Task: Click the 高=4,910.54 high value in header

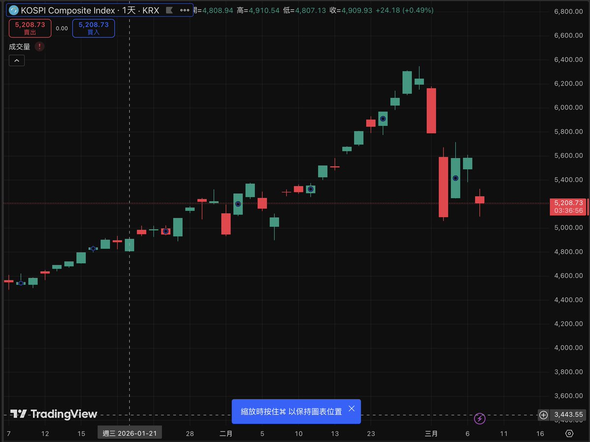Action: pos(258,10)
